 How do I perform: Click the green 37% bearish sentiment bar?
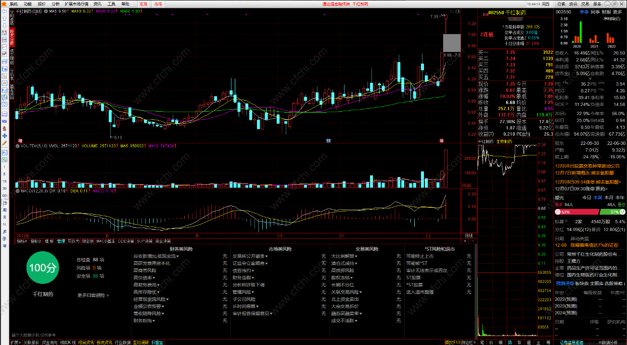pyautogui.click(x=612, y=212)
